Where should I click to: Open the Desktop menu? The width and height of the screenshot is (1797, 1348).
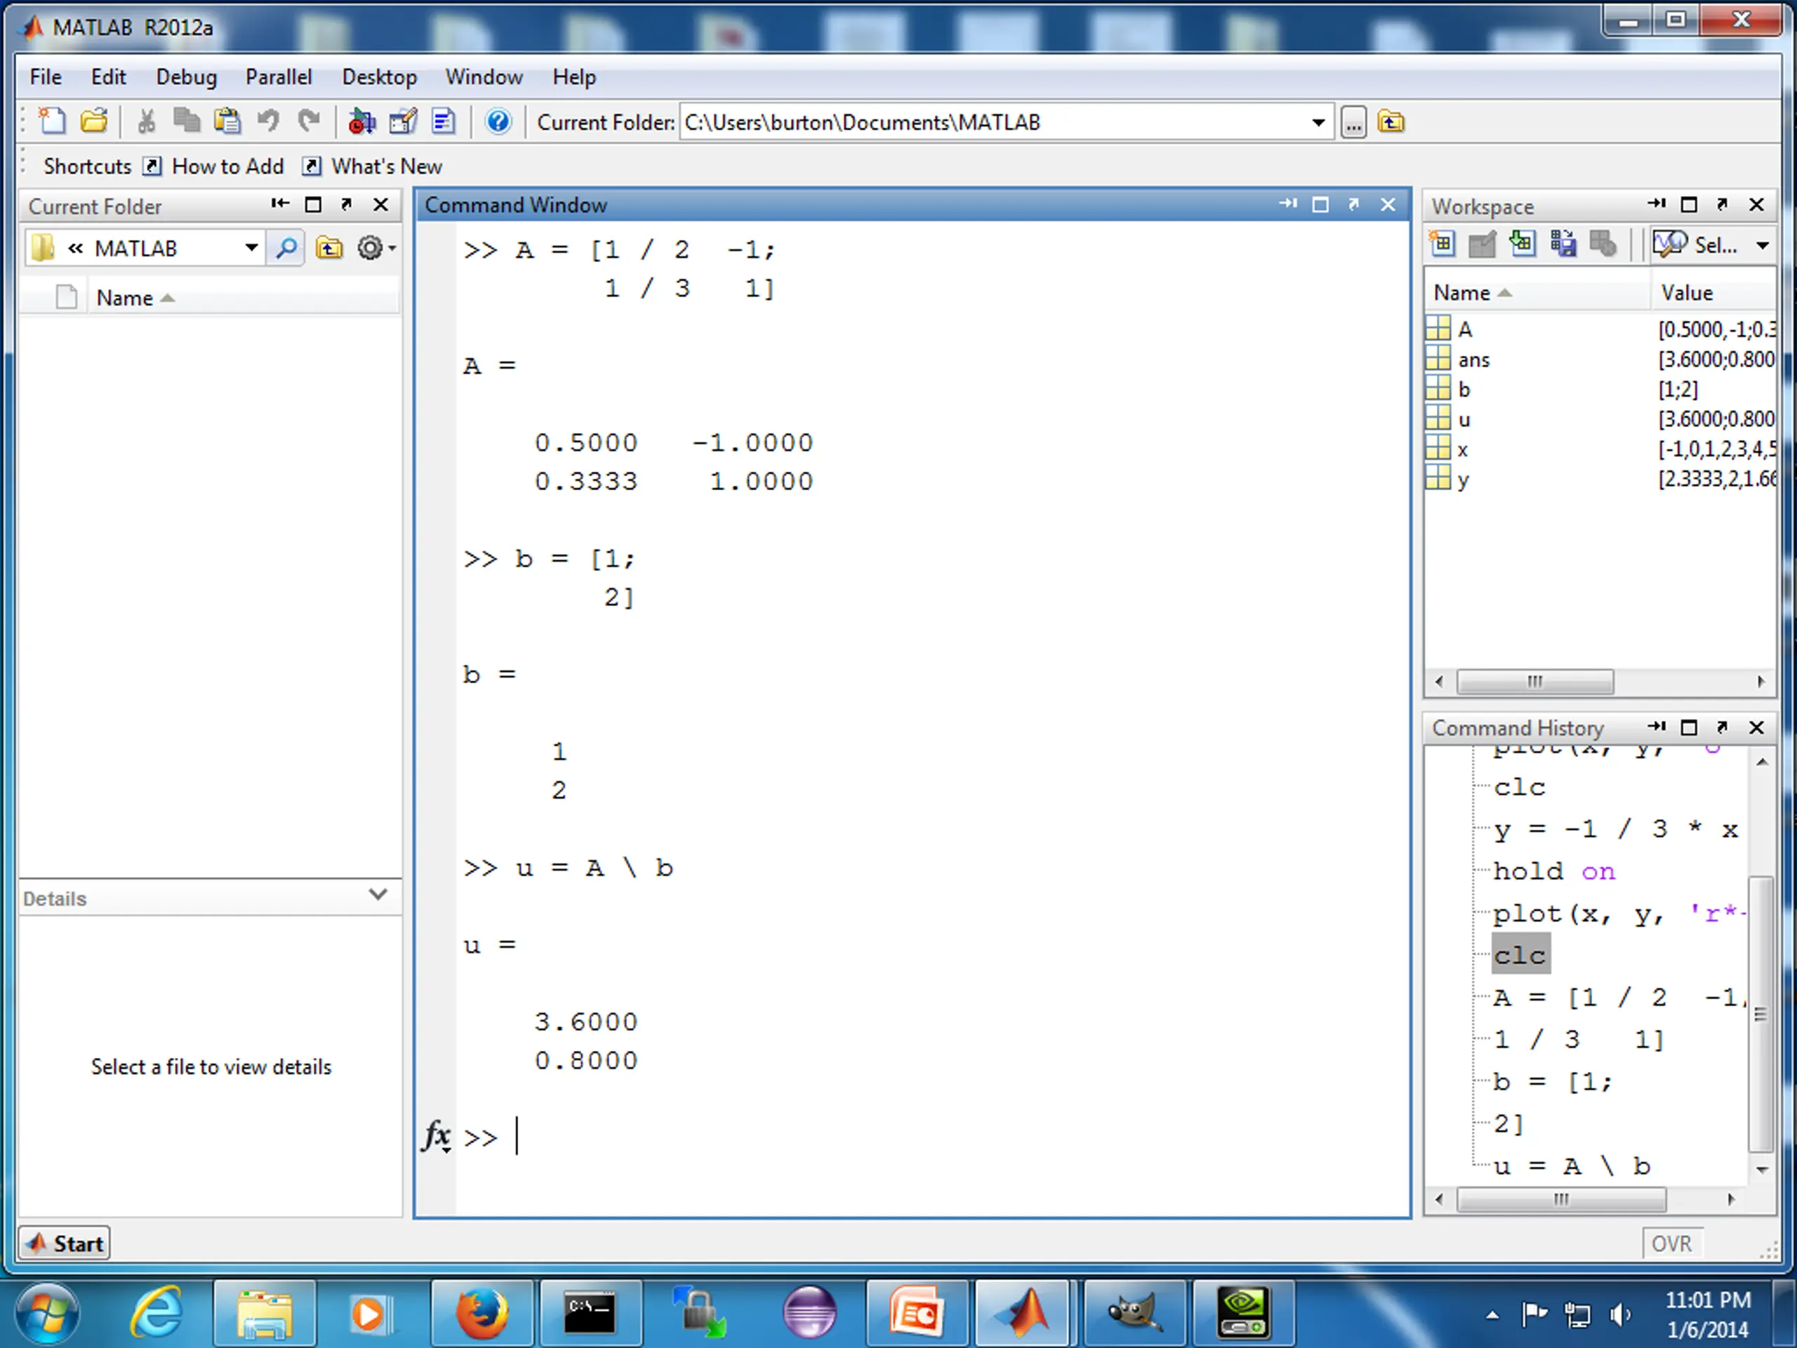(379, 77)
